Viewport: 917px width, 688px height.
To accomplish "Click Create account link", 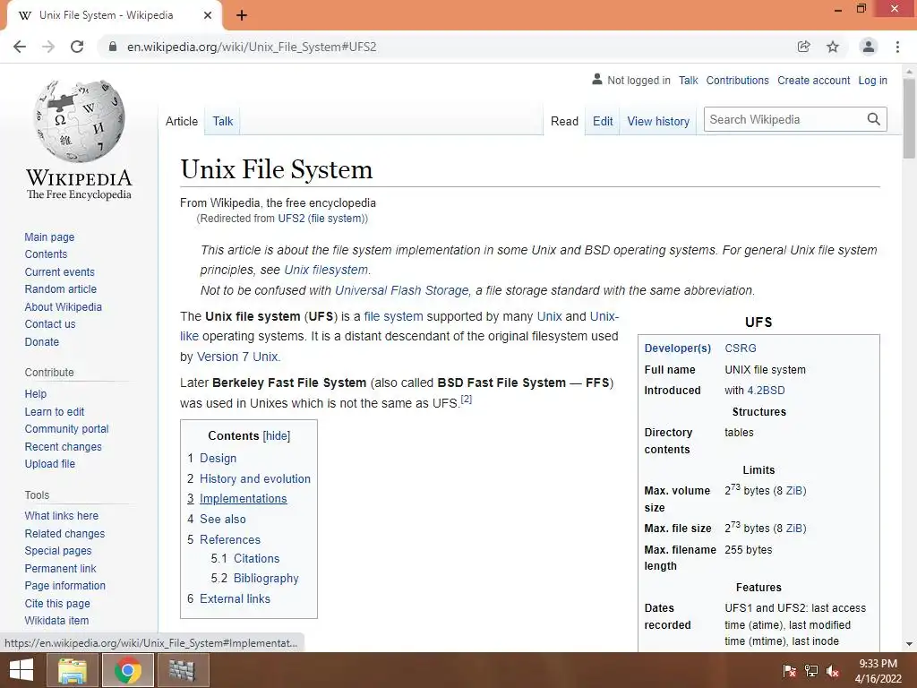I will (813, 80).
